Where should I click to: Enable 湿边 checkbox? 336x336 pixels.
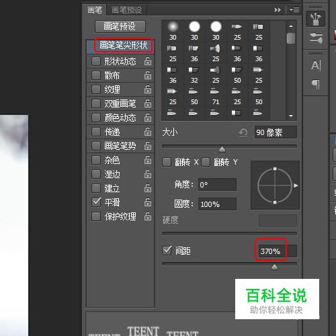96,174
